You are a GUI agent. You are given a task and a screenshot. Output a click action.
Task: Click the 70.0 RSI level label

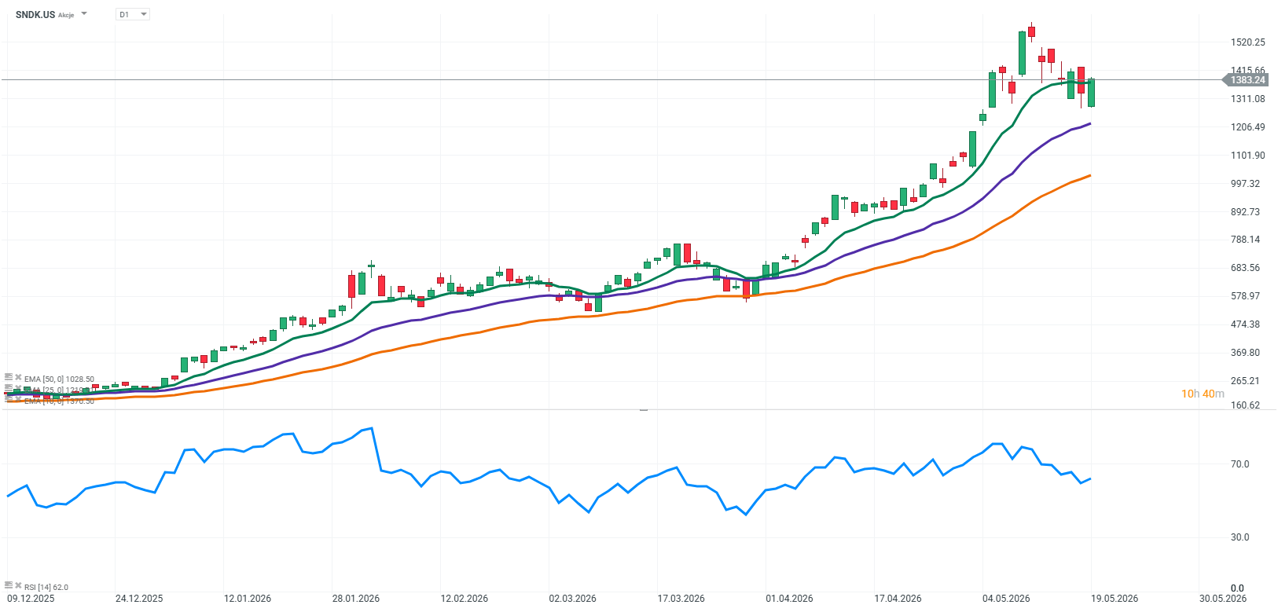[1239, 464]
